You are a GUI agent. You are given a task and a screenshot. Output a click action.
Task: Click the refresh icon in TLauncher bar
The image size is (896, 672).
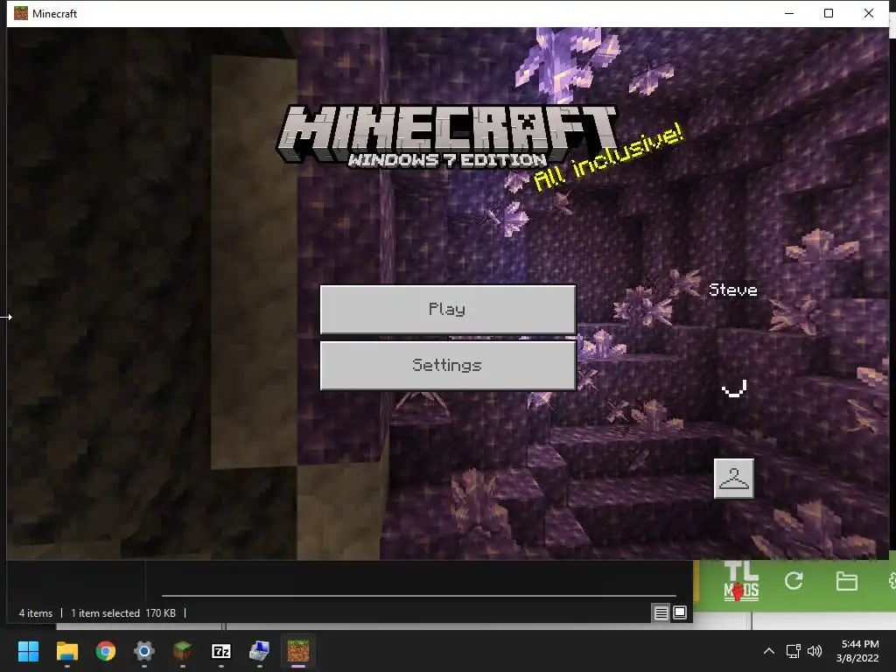click(794, 581)
